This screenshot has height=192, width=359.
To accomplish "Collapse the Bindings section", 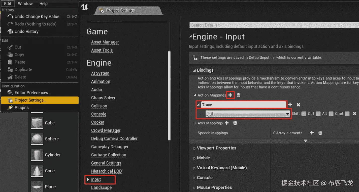I will [194, 70].
